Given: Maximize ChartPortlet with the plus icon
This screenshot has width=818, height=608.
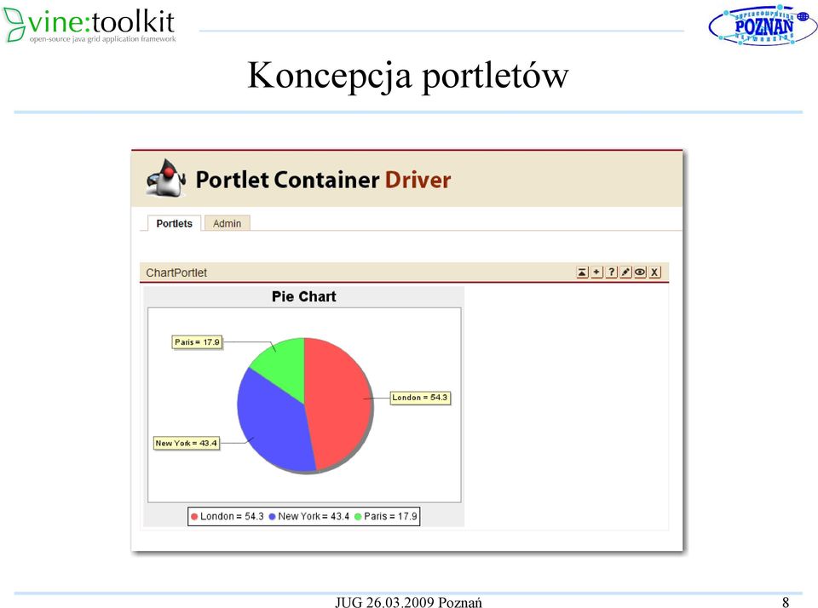Looking at the screenshot, I should click(596, 272).
